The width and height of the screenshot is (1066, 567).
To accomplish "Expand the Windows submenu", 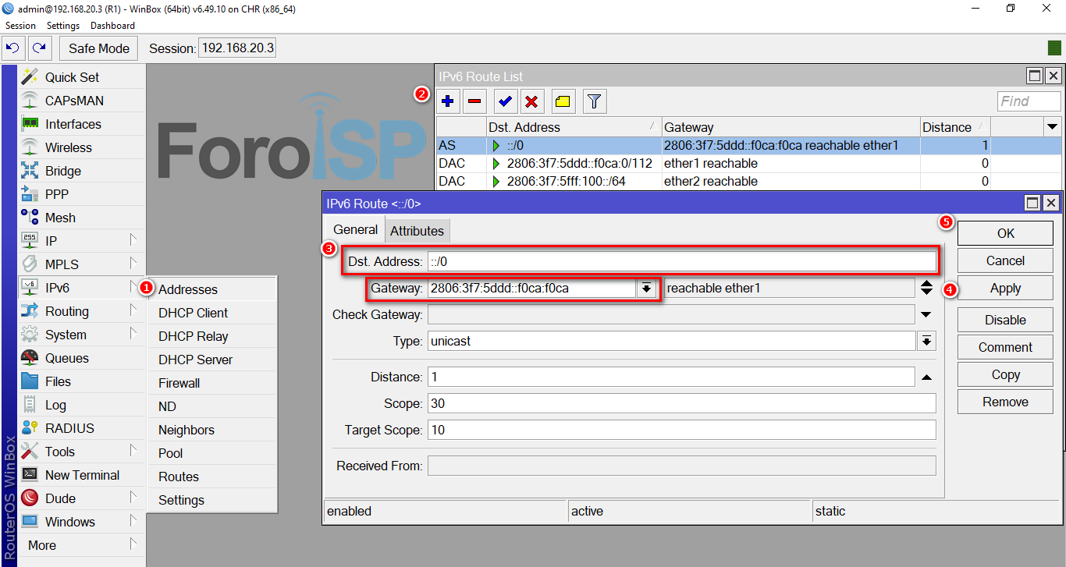I will pyautogui.click(x=82, y=522).
